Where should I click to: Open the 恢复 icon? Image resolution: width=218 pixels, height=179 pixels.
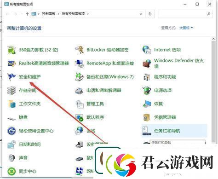click(147, 104)
